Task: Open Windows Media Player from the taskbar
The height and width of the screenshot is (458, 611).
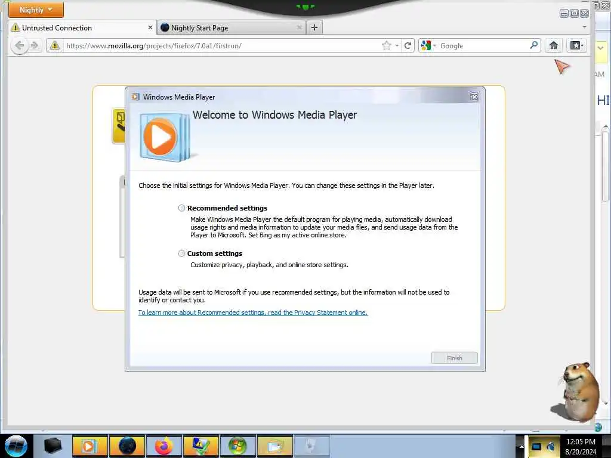Action: (x=90, y=446)
